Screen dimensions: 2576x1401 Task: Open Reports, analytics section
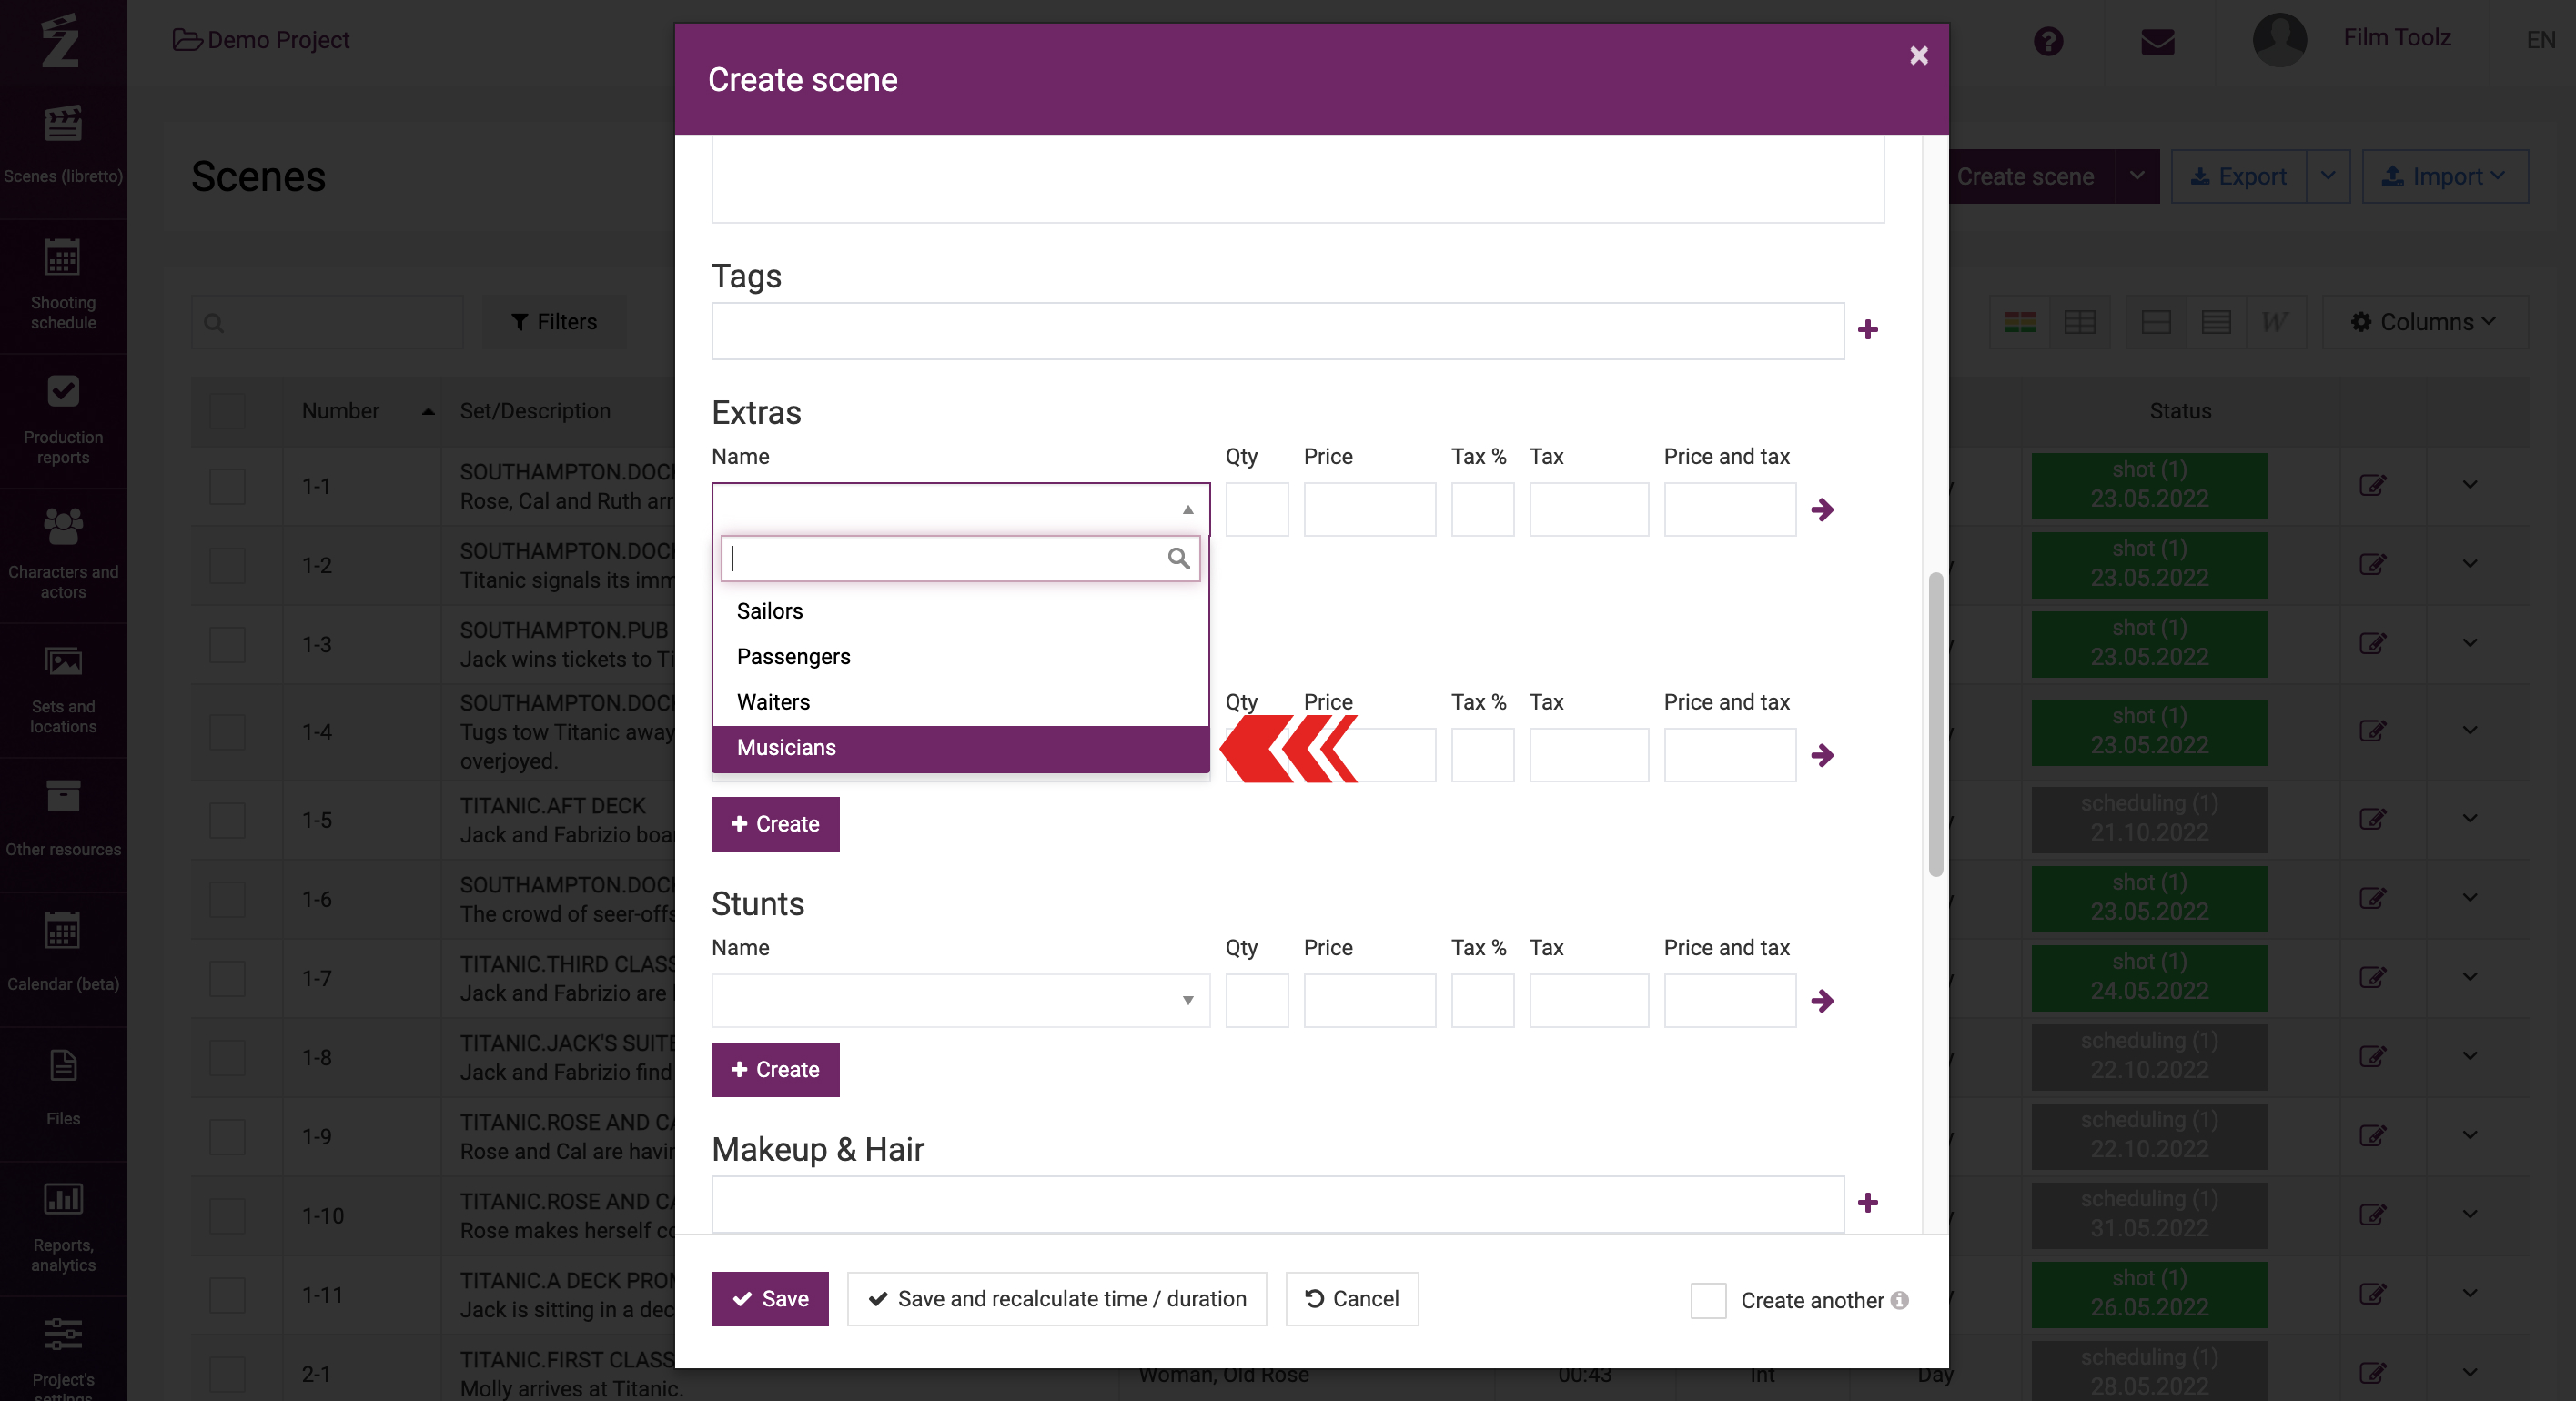[63, 1227]
